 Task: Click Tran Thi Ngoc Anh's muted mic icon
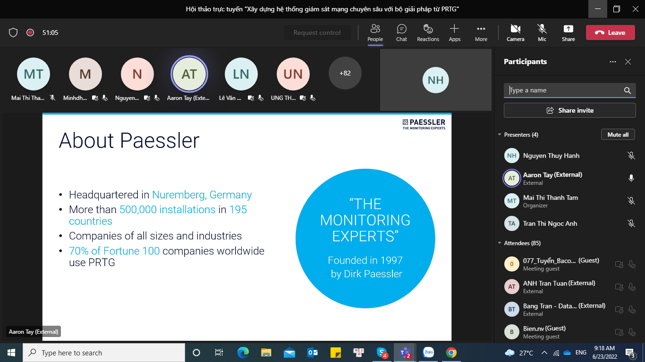(x=631, y=223)
